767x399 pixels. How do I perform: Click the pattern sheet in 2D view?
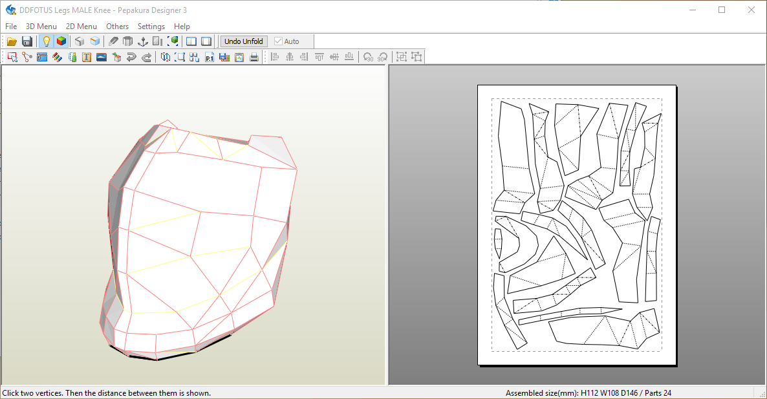click(577, 225)
